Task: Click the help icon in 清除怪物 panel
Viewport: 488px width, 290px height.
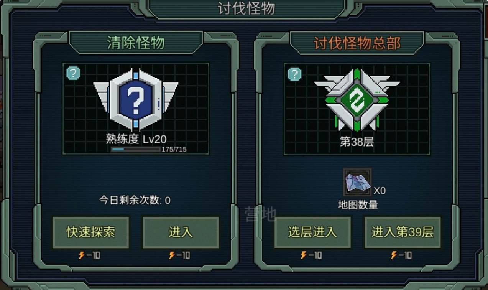Action: [x=73, y=73]
